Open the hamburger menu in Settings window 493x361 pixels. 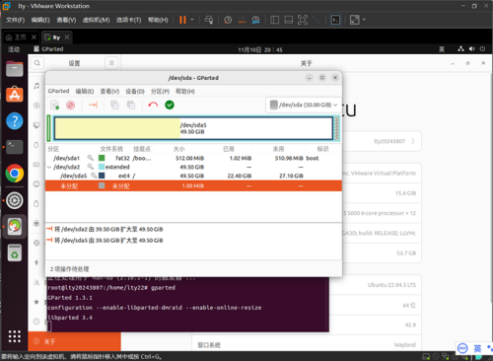pyautogui.click(x=111, y=63)
